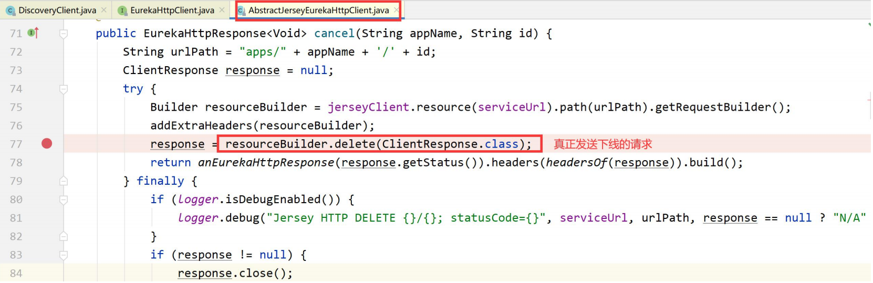Select the AbstractJerseyEurekaHttpClient.java tab
873x283 pixels.
click(x=319, y=11)
